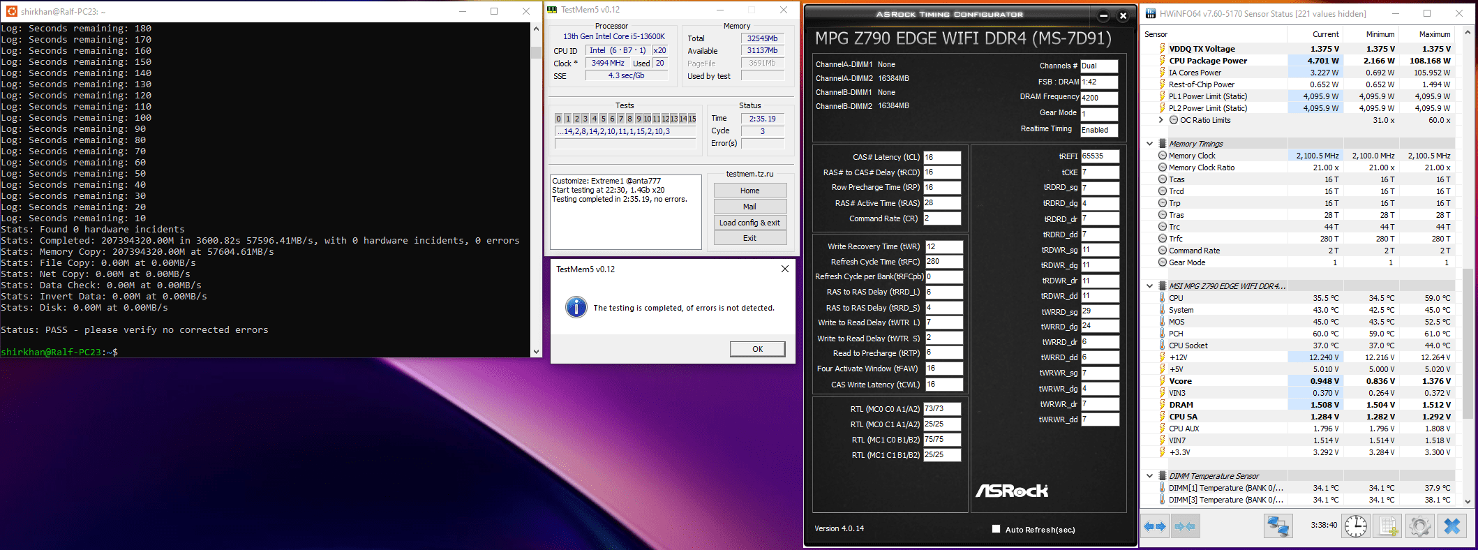Image resolution: width=1478 pixels, height=550 pixels.
Task: Click the clock icon beside Memory Clock Ratio
Action: point(1163,168)
